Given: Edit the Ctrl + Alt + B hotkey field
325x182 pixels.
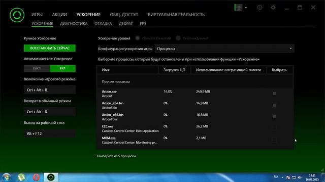Looking at the screenshot, I should pos(50,90).
